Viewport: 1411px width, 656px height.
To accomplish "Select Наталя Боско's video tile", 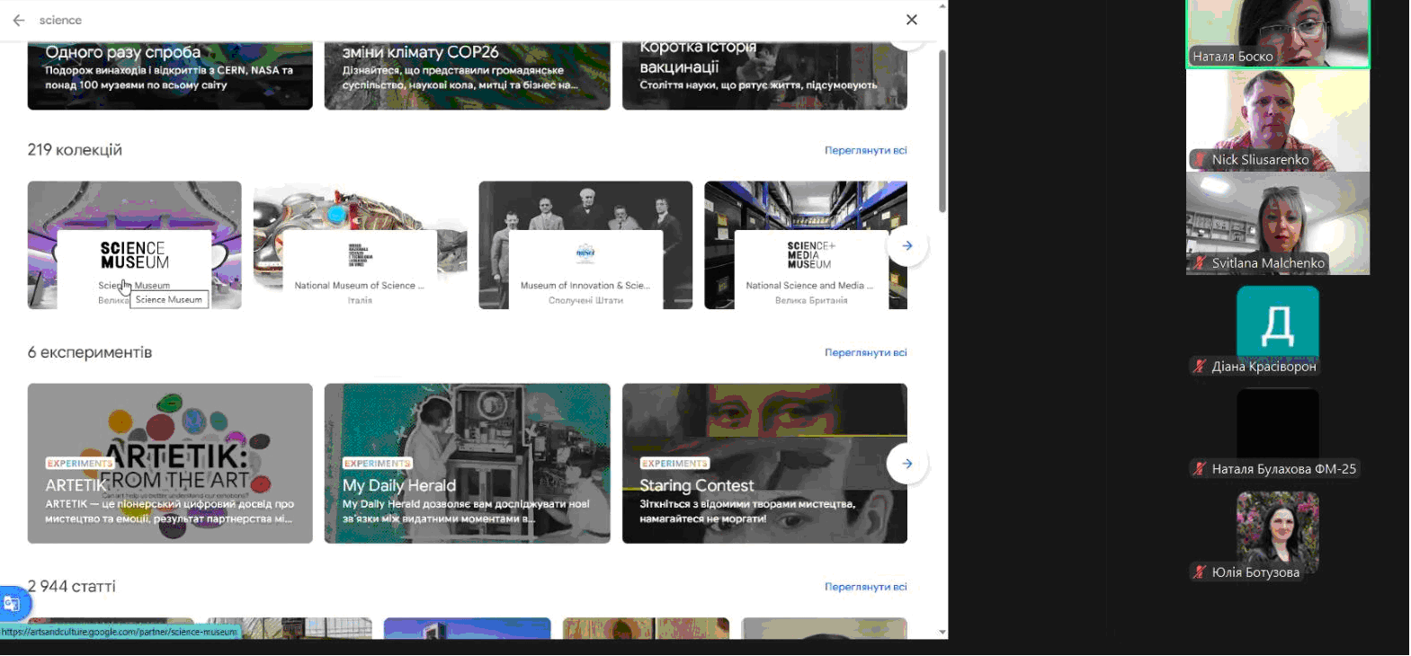I will [1277, 33].
